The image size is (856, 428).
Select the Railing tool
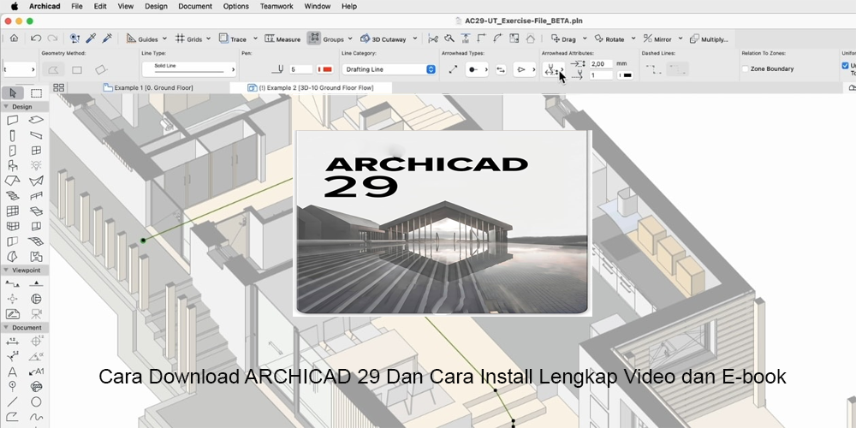[36, 196]
